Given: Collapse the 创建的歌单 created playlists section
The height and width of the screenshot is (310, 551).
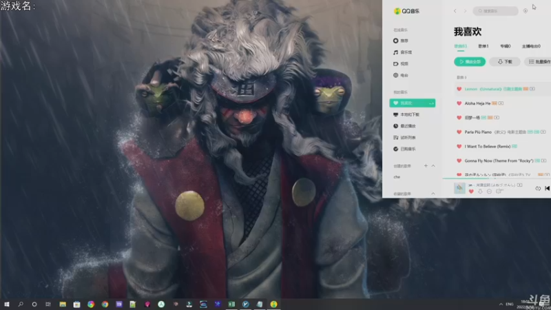Looking at the screenshot, I should click(x=433, y=165).
